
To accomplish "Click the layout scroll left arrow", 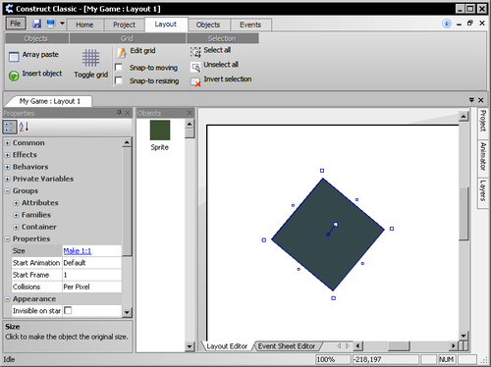I will click(x=358, y=345).
